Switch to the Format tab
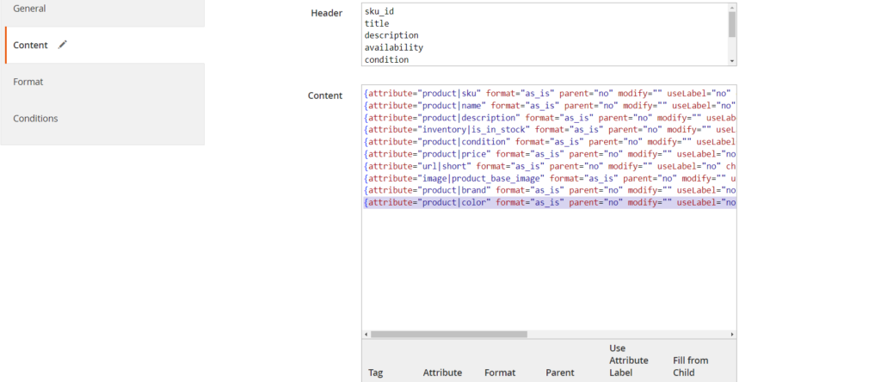 click(102, 82)
